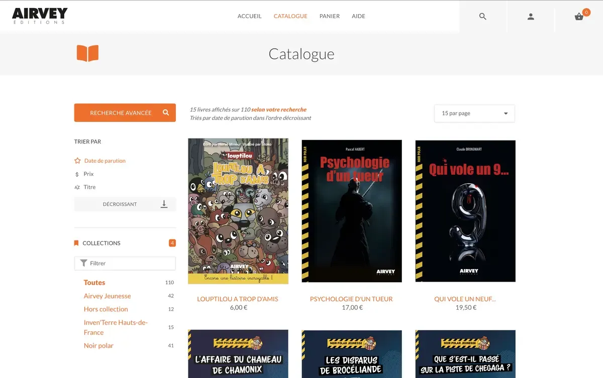Filter by the Noir polar collection
603x378 pixels.
(x=98, y=345)
